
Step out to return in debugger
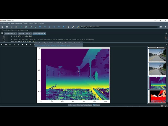pos(54,27)
